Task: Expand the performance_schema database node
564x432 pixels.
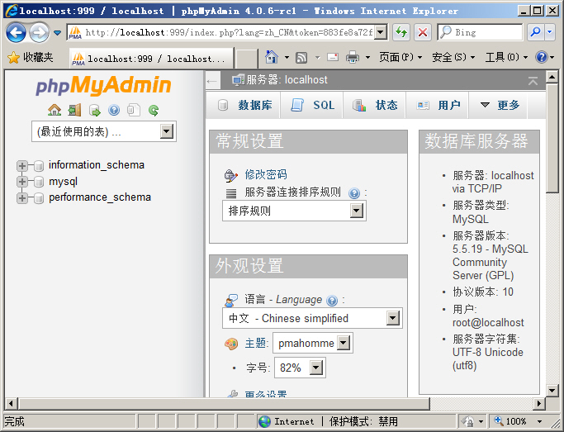Action: (22, 198)
